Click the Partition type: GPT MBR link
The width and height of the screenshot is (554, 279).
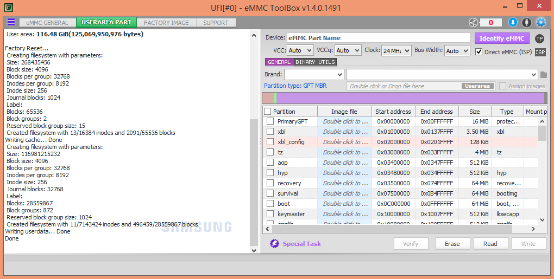pyautogui.click(x=295, y=86)
